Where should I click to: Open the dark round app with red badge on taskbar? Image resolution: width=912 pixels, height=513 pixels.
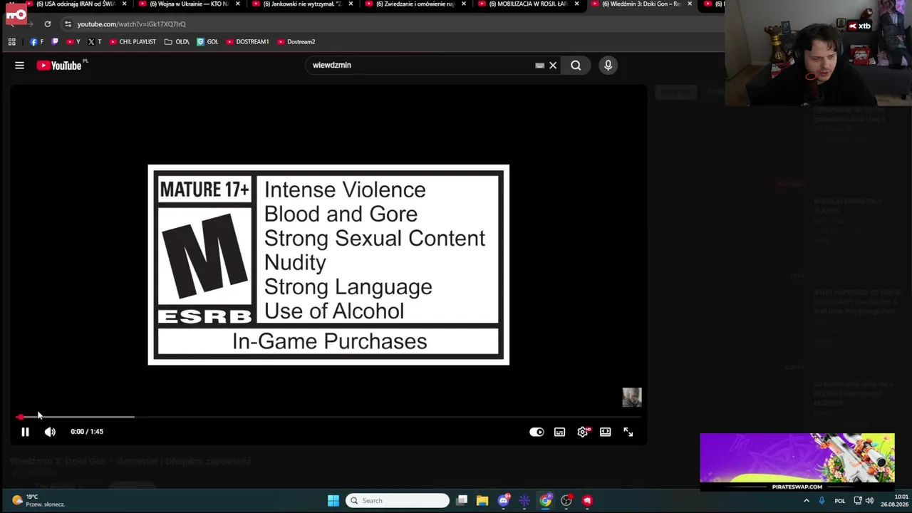coord(566,501)
